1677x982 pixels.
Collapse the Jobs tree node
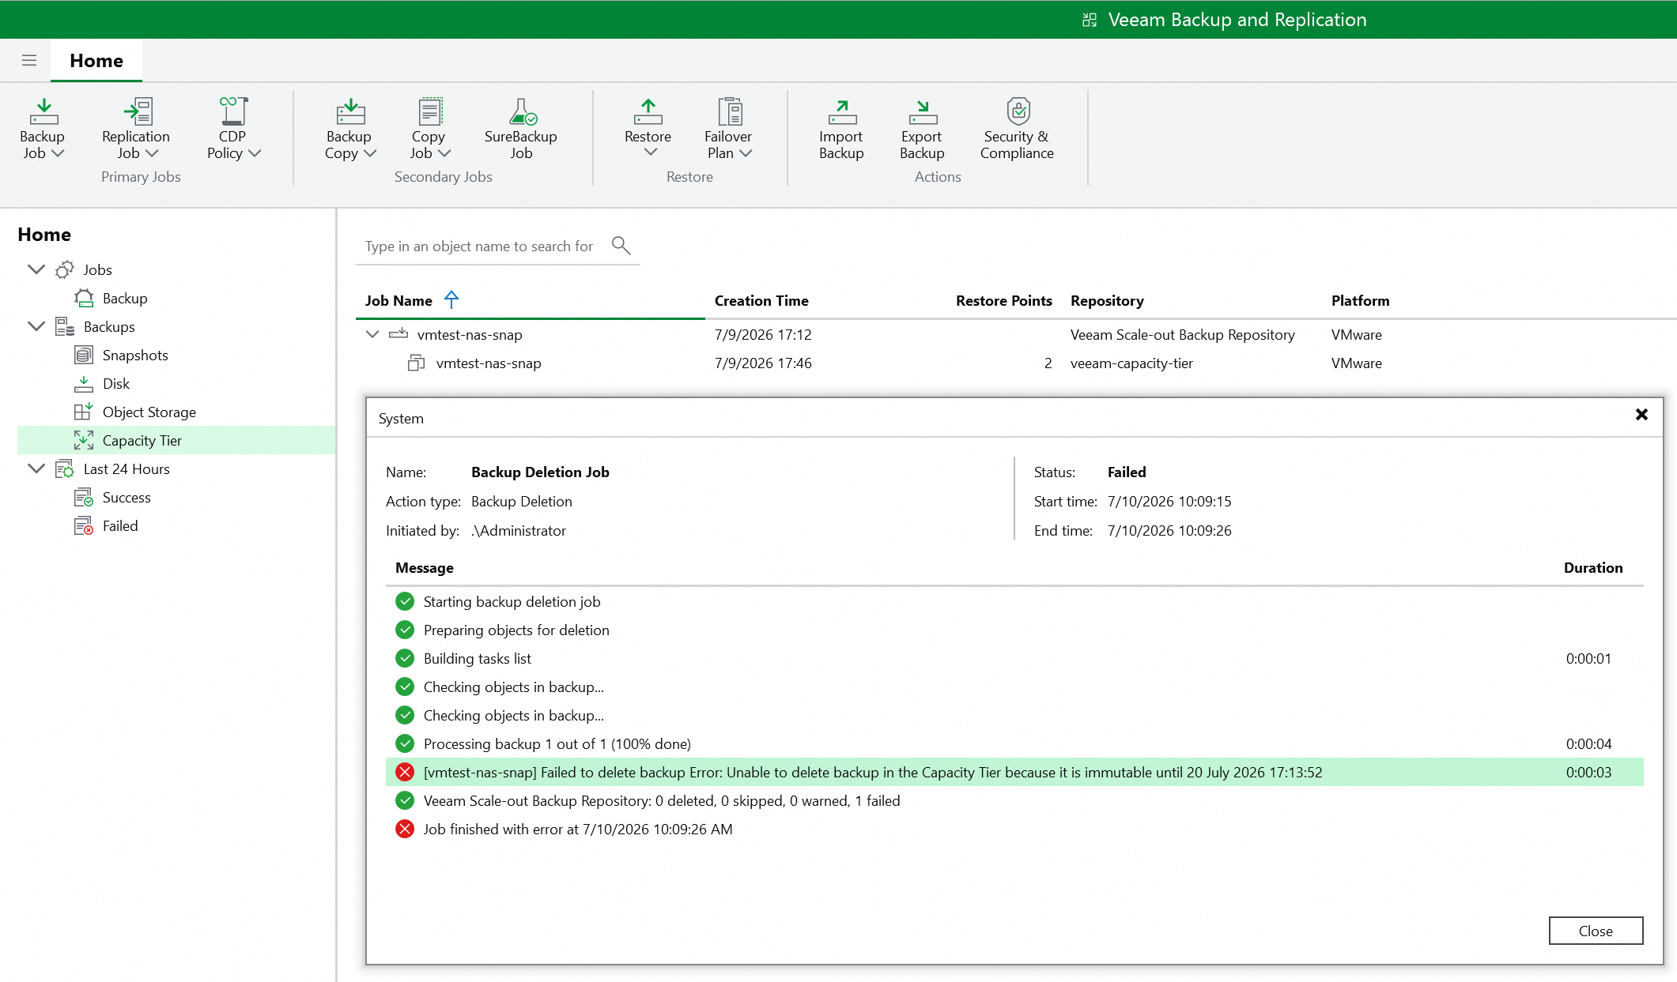point(36,269)
